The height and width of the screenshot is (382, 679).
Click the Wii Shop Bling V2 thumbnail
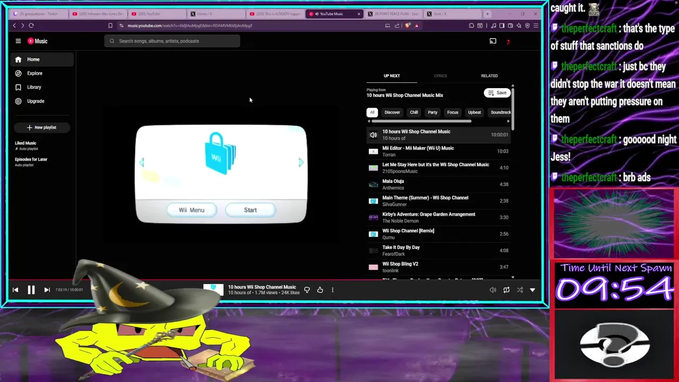point(373,267)
